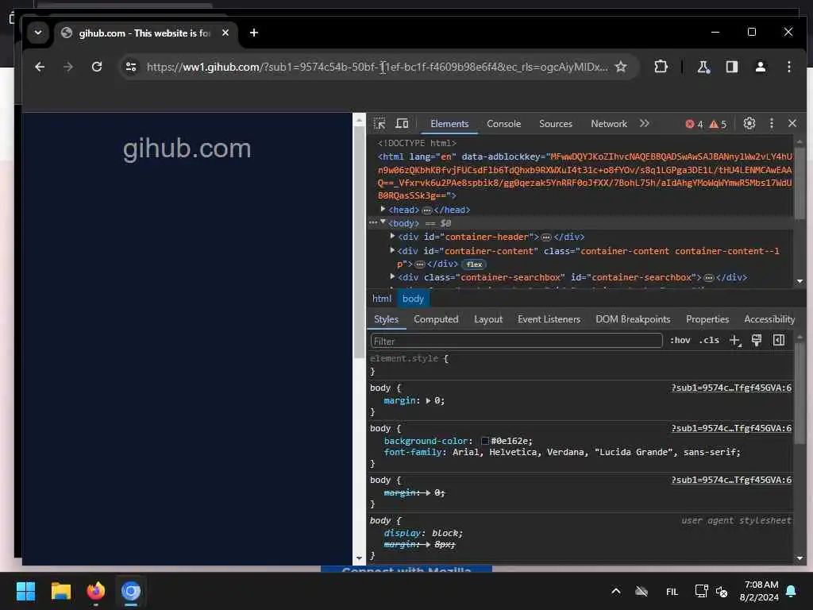Viewport: 813px width, 610px height.
Task: Open DevTools customize three-dot menu
Action: pyautogui.click(x=772, y=123)
